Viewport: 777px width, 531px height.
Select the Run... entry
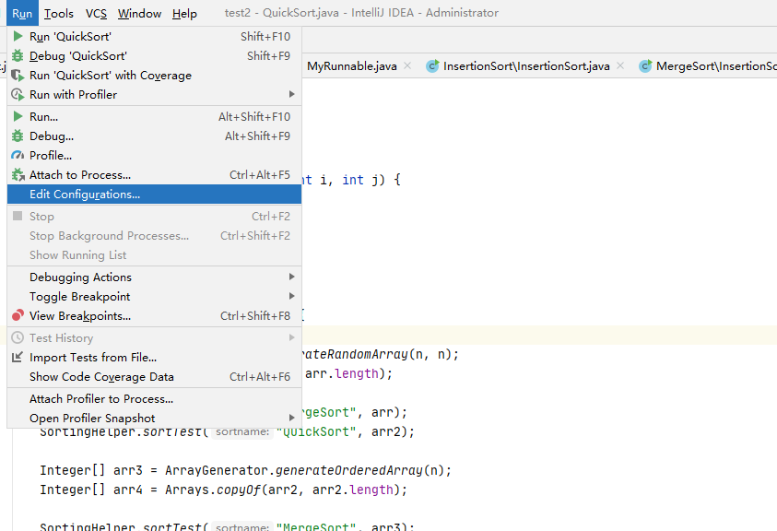click(154, 116)
